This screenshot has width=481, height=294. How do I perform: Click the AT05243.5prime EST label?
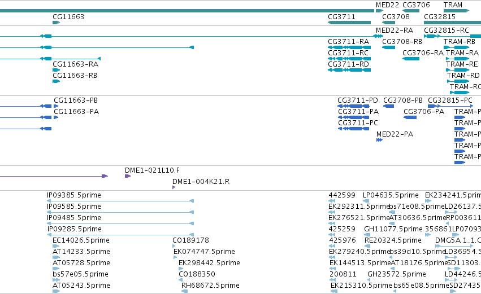[81, 286]
